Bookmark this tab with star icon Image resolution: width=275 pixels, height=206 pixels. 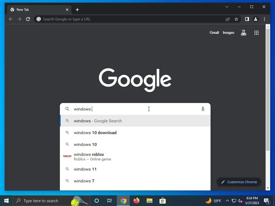(x=236, y=19)
